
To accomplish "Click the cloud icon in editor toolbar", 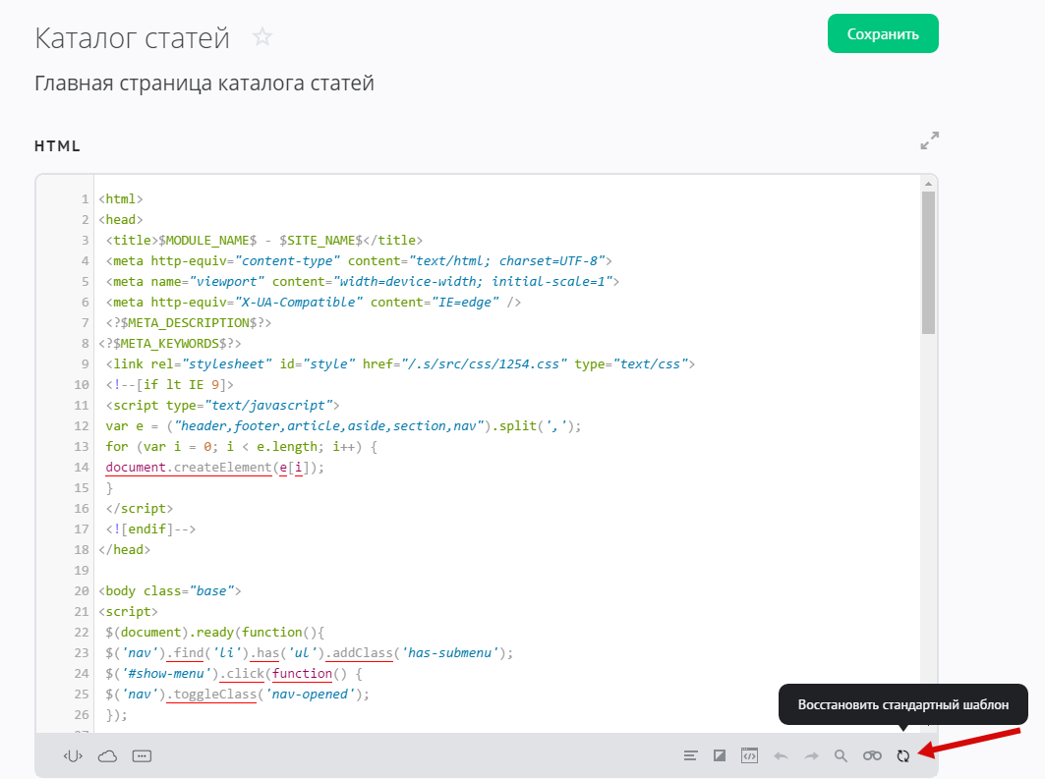I will [107, 755].
